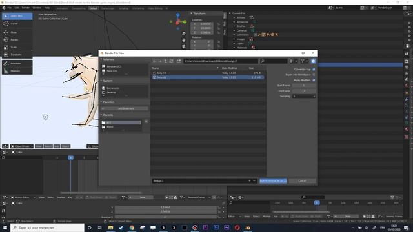Toggle the Convert to Y-up checkbox
The height and width of the screenshot is (232, 413).
314,70
